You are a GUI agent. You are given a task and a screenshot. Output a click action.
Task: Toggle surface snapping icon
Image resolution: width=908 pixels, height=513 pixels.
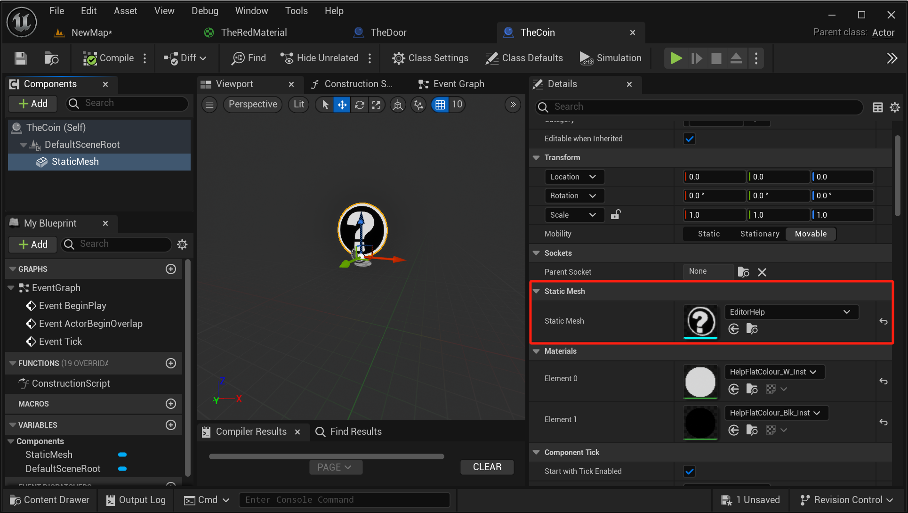click(x=418, y=105)
